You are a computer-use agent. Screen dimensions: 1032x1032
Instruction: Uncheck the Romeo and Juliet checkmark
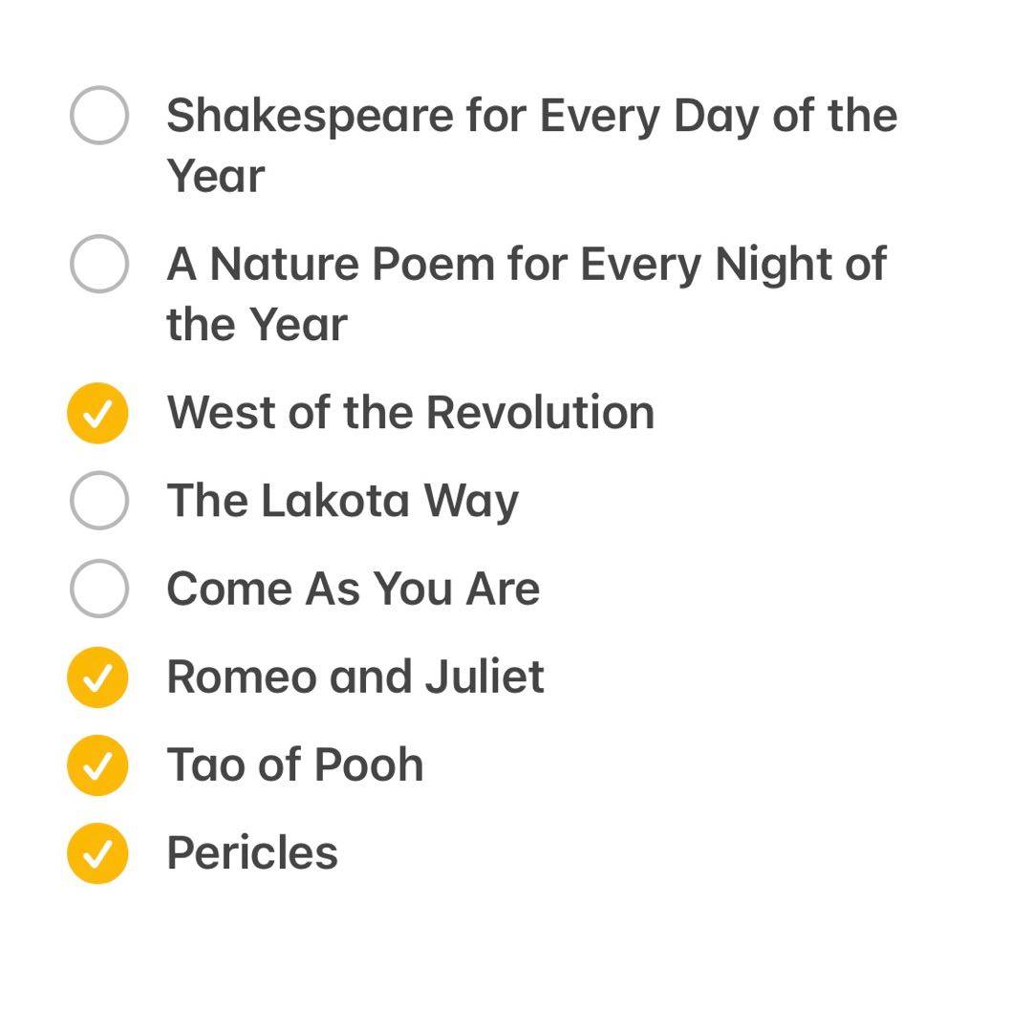point(97,677)
